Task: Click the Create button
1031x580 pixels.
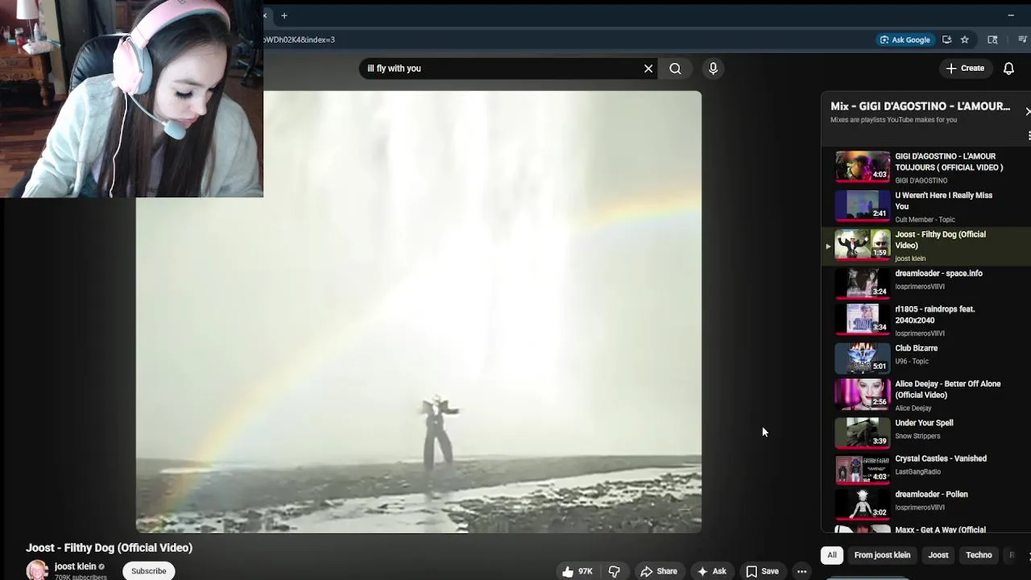Action: pos(965,68)
